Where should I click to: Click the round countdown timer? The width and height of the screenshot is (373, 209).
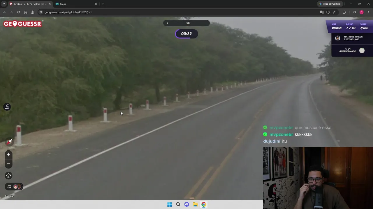[186, 34]
